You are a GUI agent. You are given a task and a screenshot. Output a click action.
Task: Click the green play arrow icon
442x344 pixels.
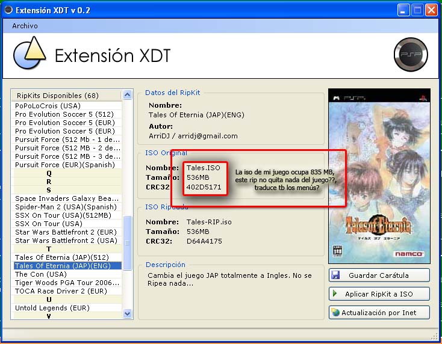(x=335, y=293)
